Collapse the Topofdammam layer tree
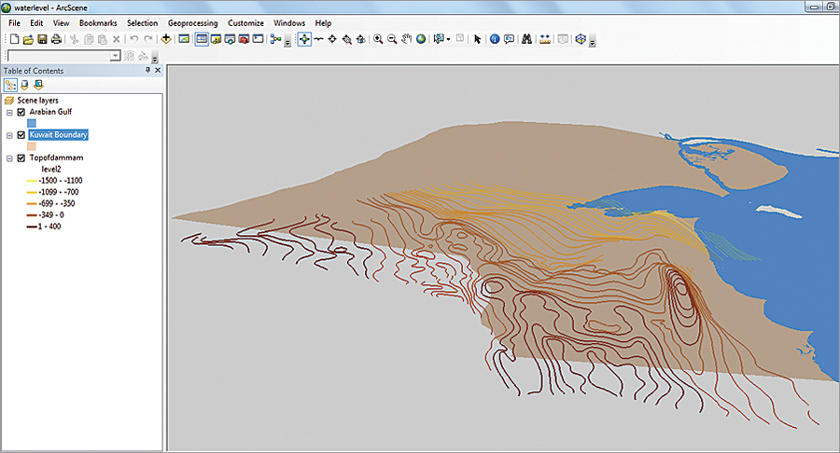This screenshot has height=453, width=840. click(9, 158)
